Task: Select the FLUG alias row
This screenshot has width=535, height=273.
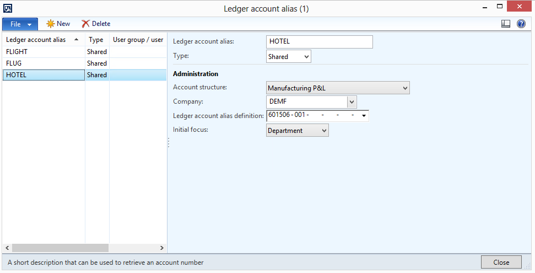Action: (43, 63)
